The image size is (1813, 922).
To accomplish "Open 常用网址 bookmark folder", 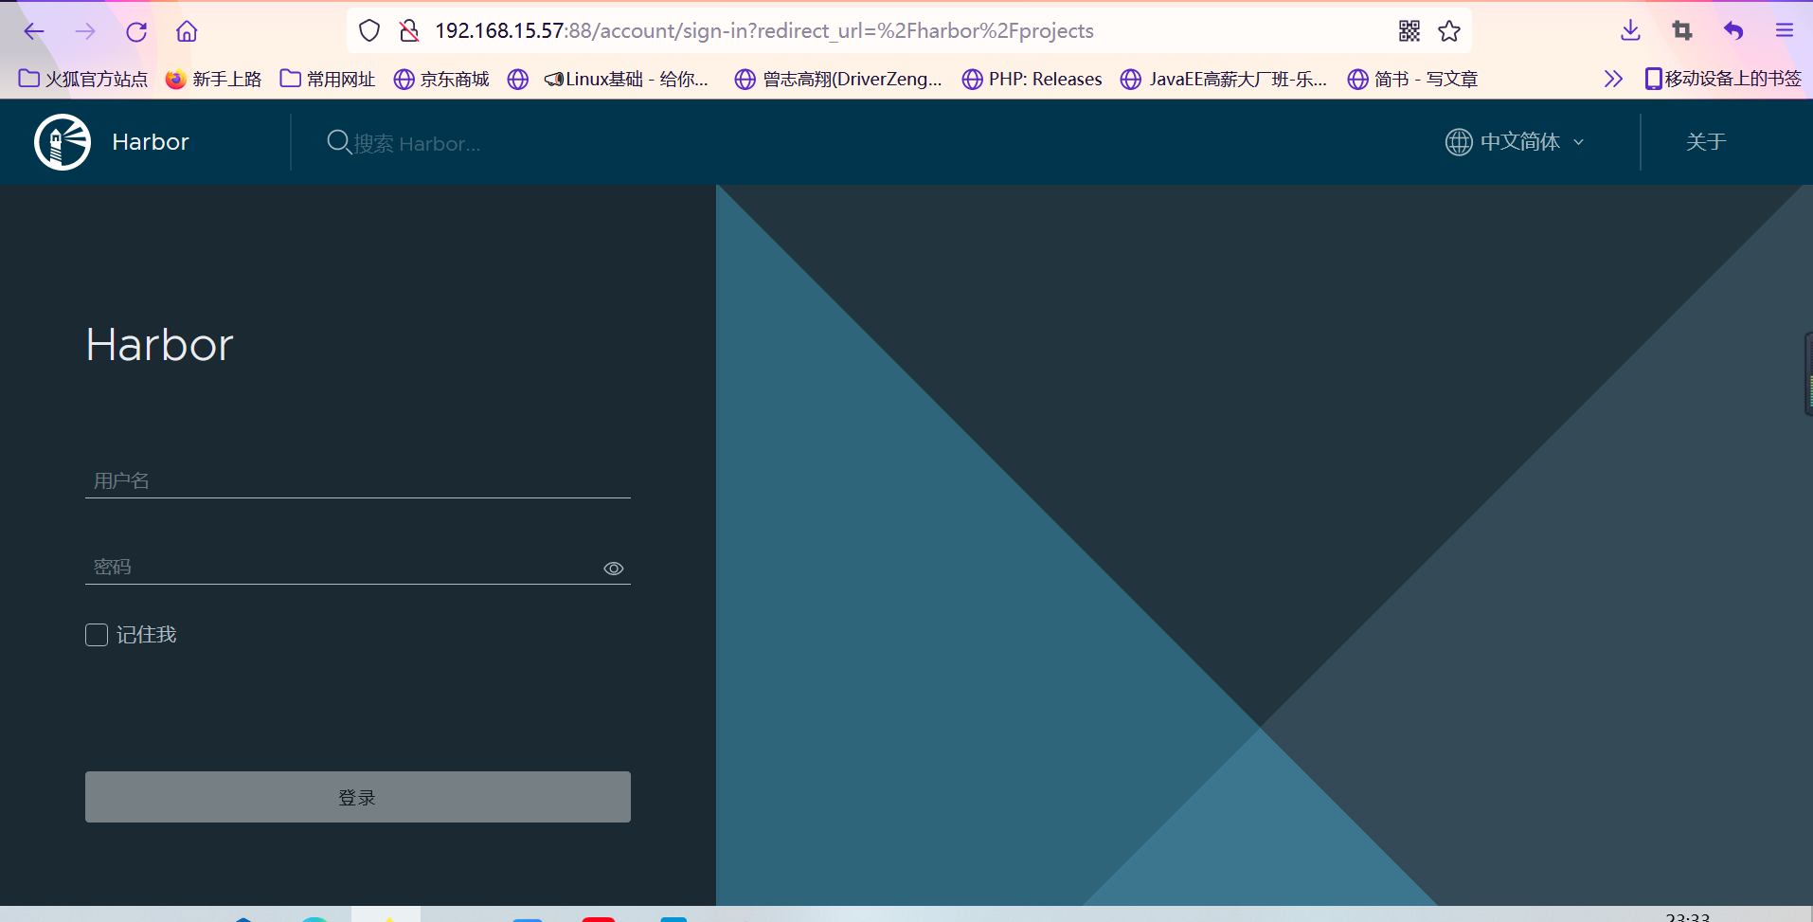I will (328, 79).
